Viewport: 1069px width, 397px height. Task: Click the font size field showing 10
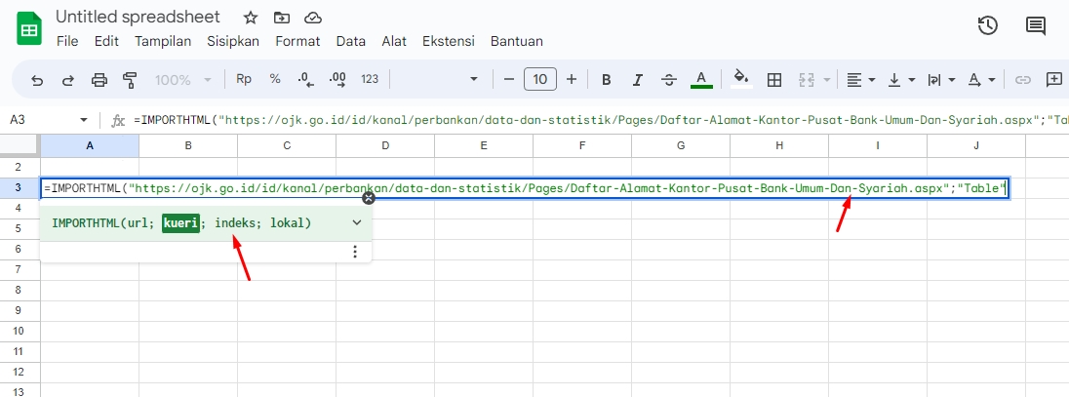point(540,79)
